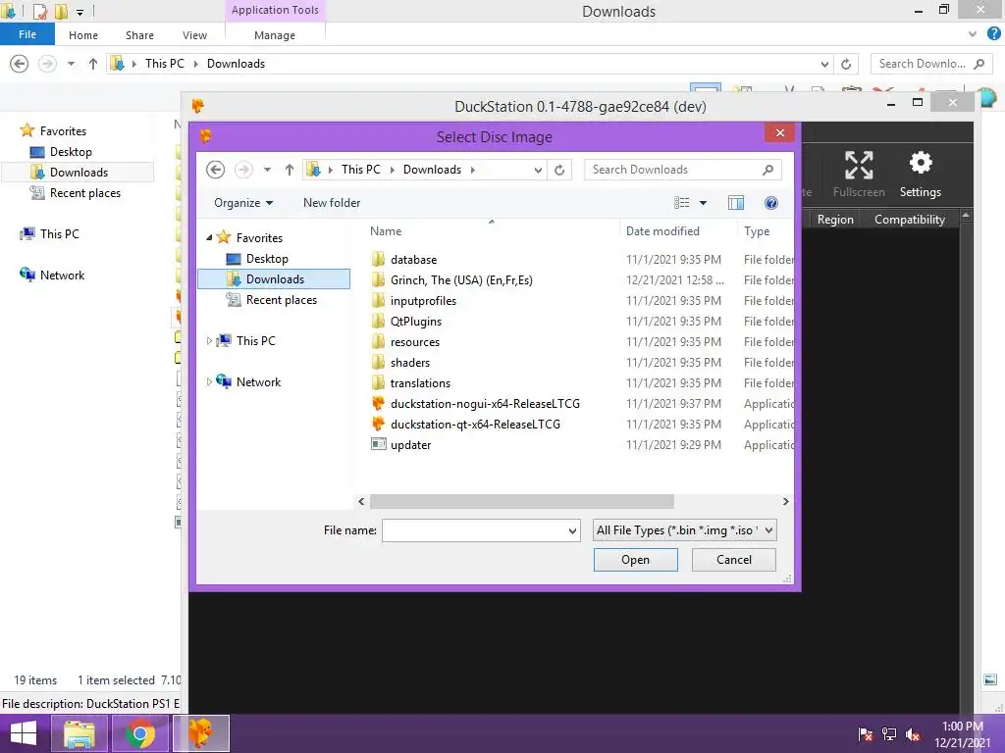Open database folder
The height and width of the screenshot is (753, 1005).
(x=413, y=259)
